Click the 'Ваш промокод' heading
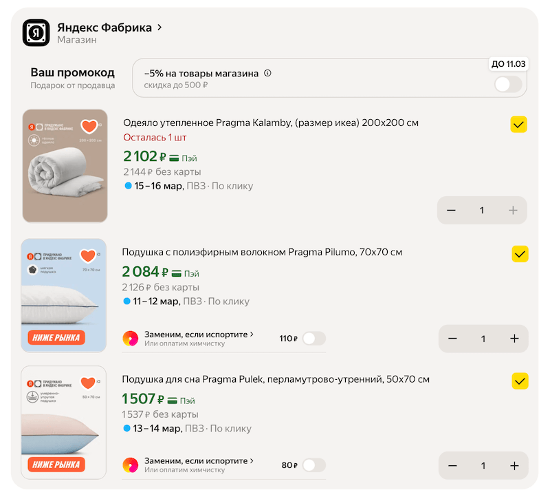 (73, 72)
